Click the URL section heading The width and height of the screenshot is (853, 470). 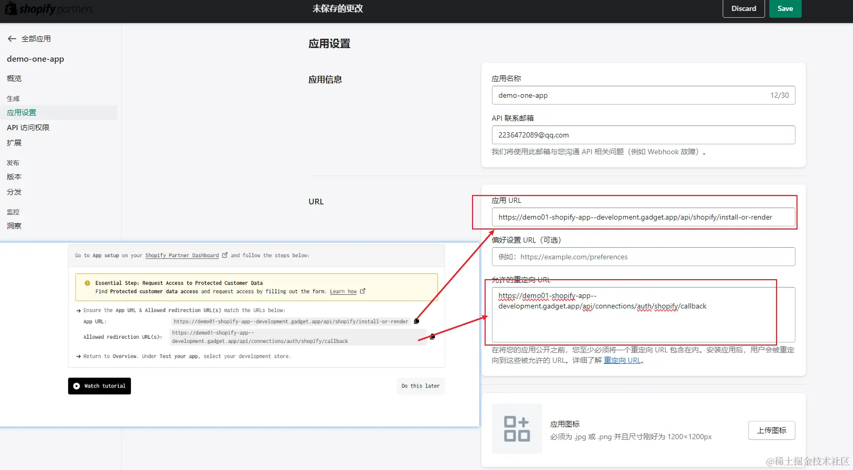[316, 202]
